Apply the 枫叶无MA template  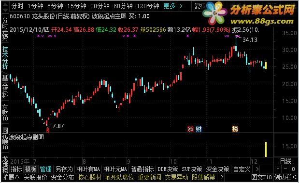point(115,169)
